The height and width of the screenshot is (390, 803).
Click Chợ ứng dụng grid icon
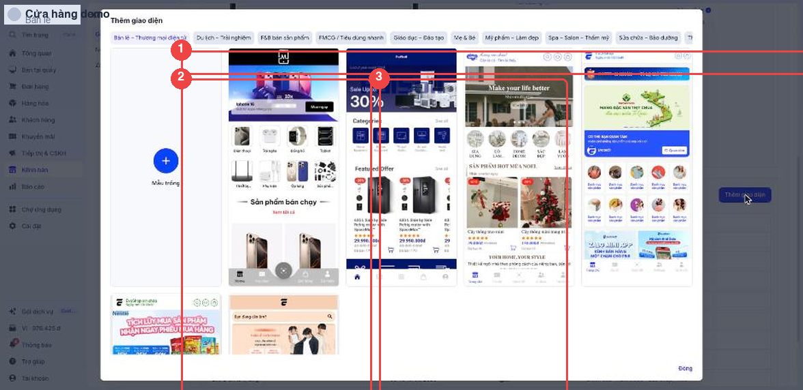pyautogui.click(x=12, y=209)
